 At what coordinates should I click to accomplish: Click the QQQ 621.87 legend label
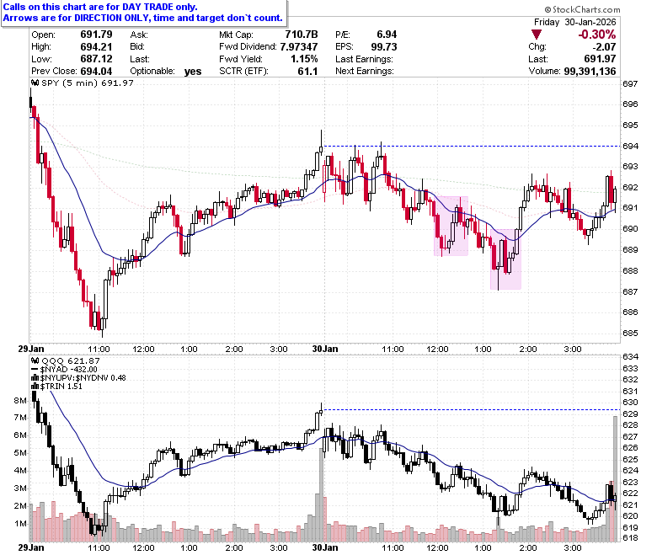(x=71, y=360)
